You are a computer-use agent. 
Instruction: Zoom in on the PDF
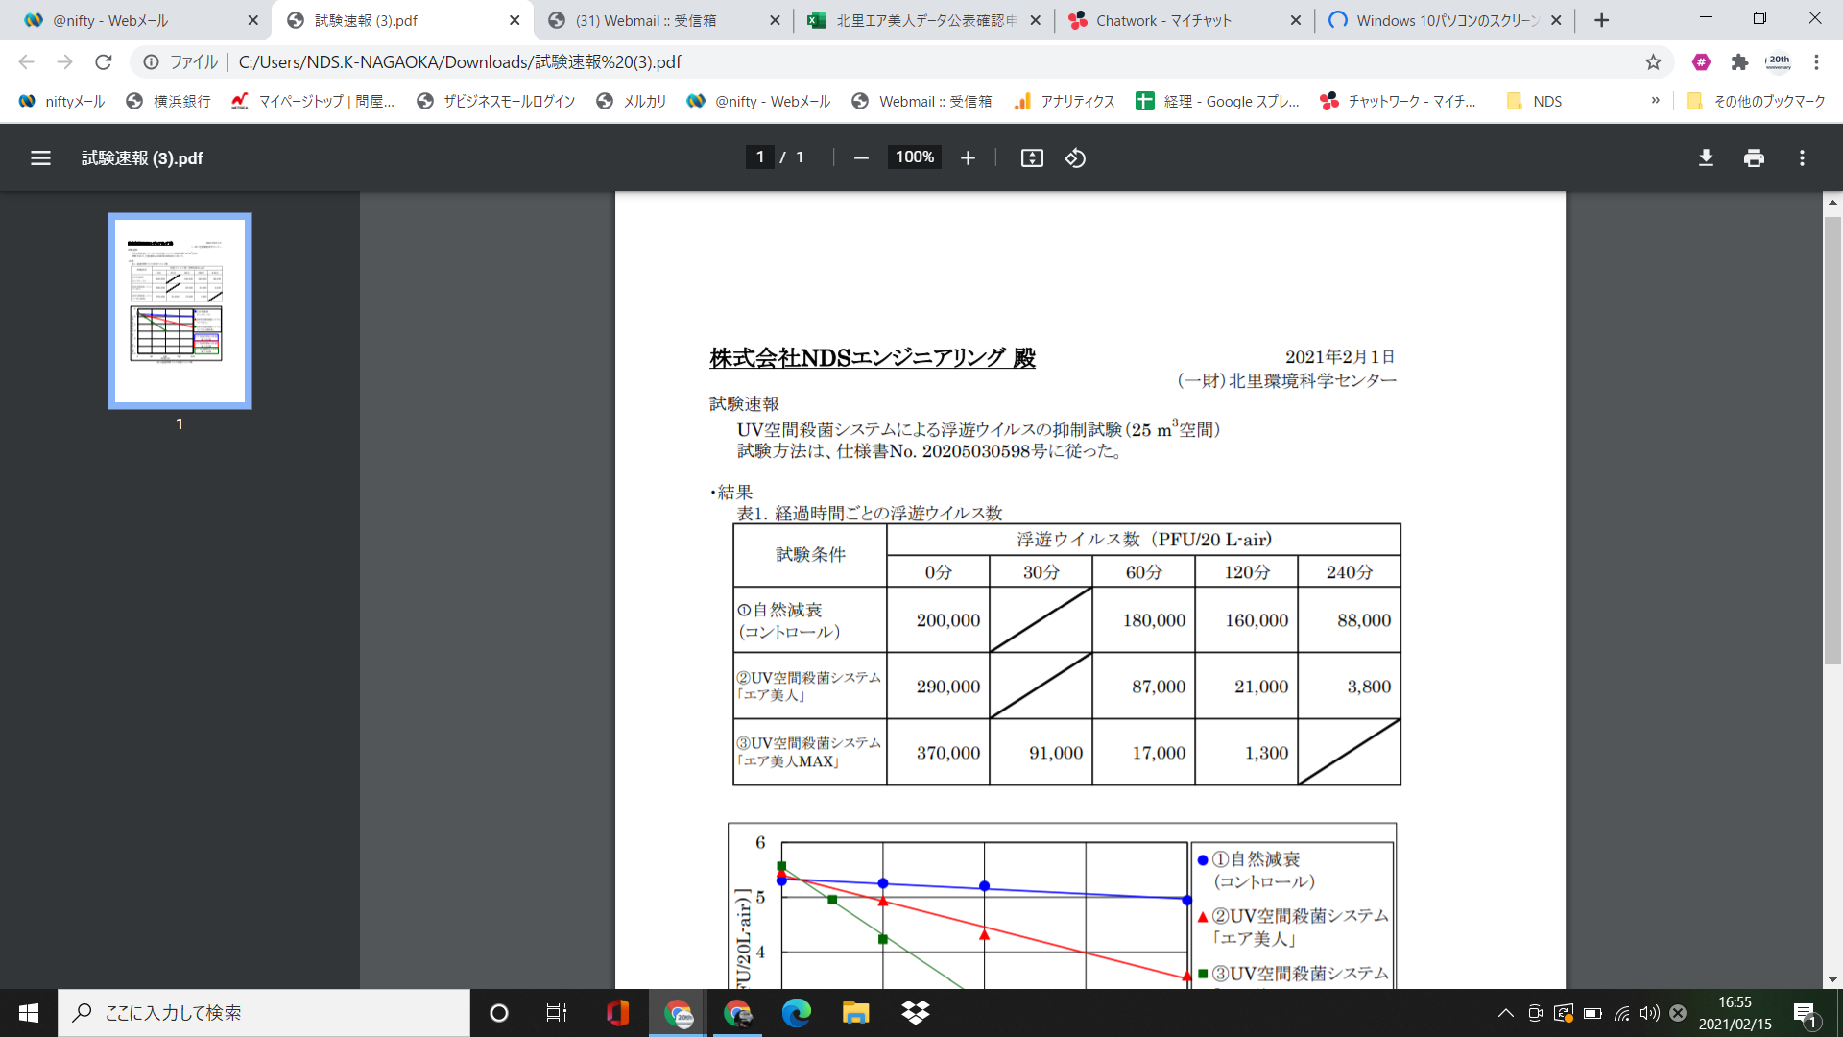click(x=967, y=157)
